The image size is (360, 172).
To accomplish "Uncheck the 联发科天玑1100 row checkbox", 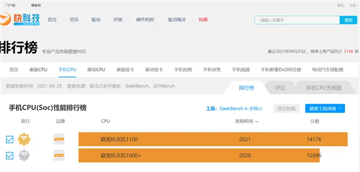I will (x=9, y=139).
